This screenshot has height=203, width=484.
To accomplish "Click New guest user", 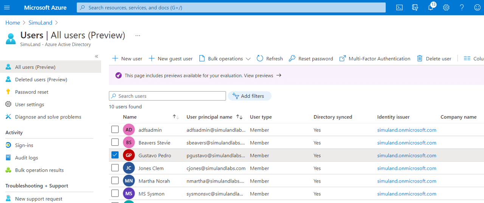I will (x=171, y=58).
